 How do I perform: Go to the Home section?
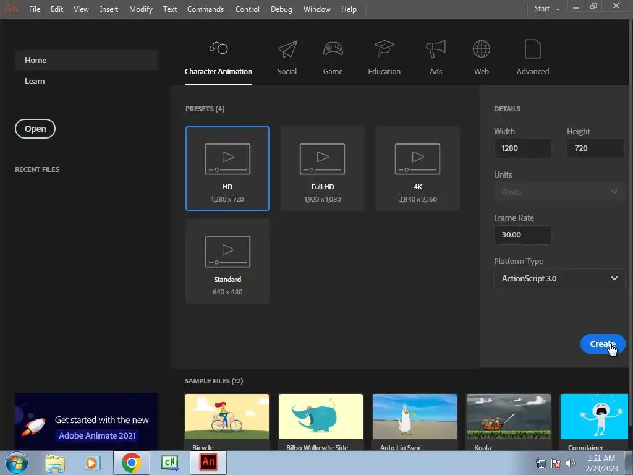[x=87, y=60]
